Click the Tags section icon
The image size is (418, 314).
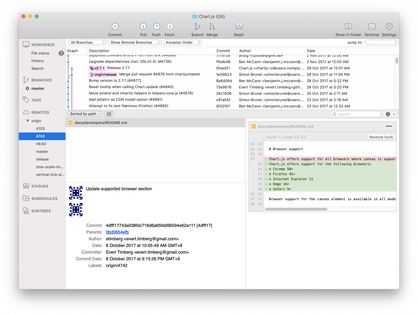tap(26, 100)
